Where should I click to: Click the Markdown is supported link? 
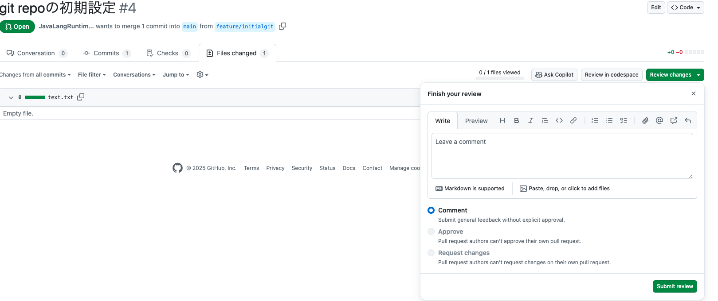point(470,189)
